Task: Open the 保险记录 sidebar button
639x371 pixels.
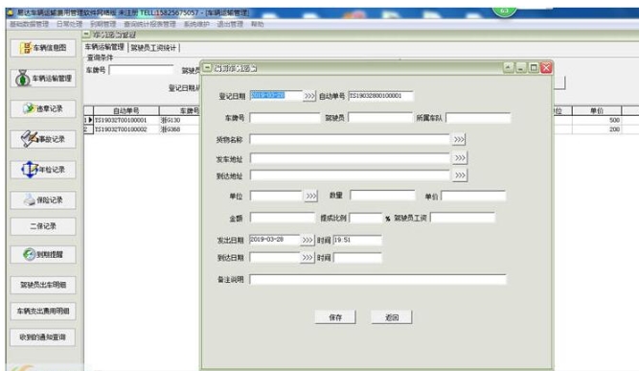Action: tap(43, 200)
